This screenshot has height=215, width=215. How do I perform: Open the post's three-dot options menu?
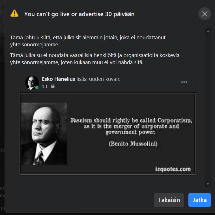click(184, 82)
